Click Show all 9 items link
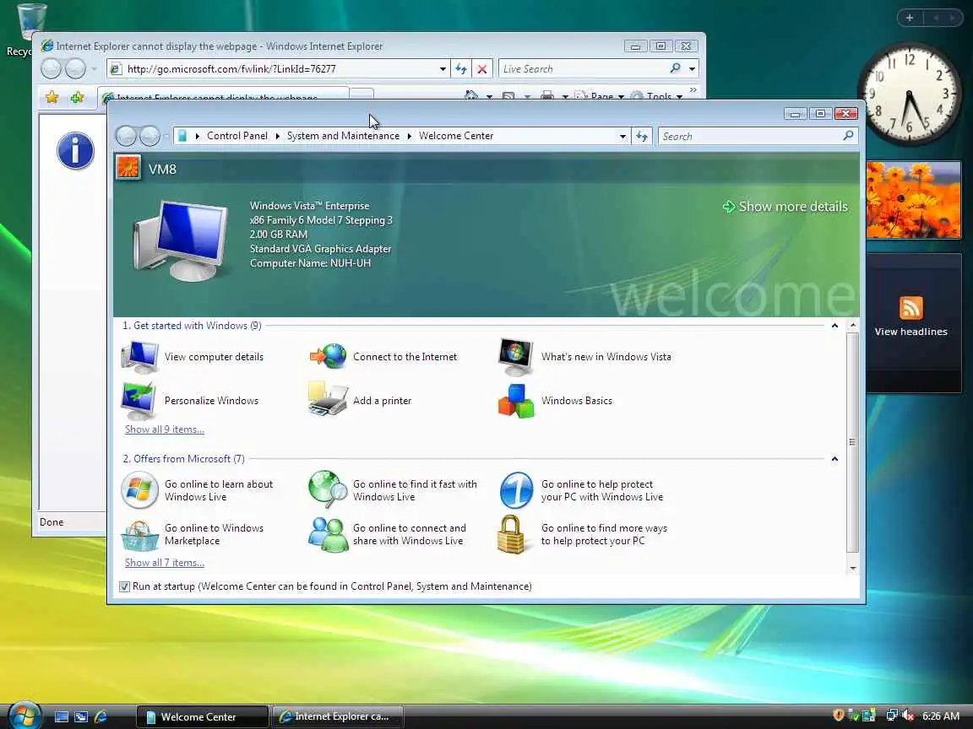The height and width of the screenshot is (729, 973). coord(165,429)
